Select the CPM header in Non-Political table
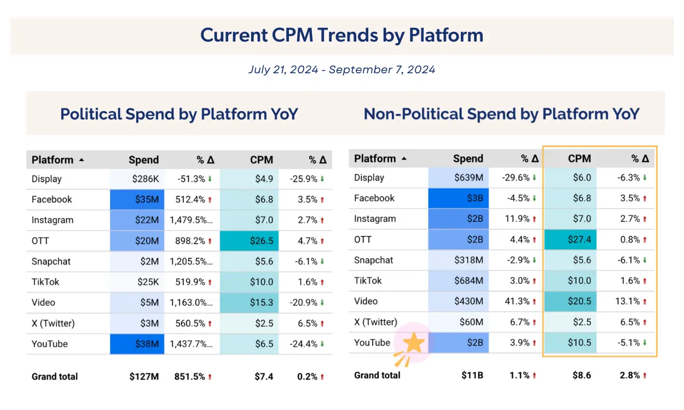 (x=579, y=159)
